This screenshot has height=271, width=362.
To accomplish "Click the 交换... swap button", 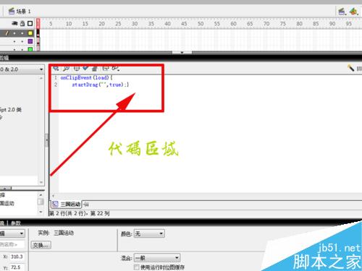I will coord(41,245).
